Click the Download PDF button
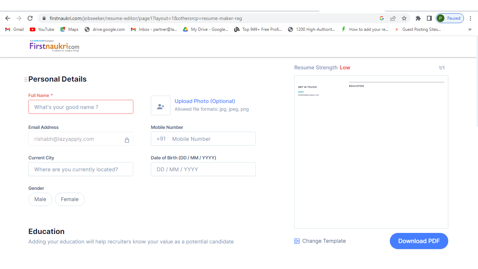The image size is (478, 269). [x=419, y=241]
